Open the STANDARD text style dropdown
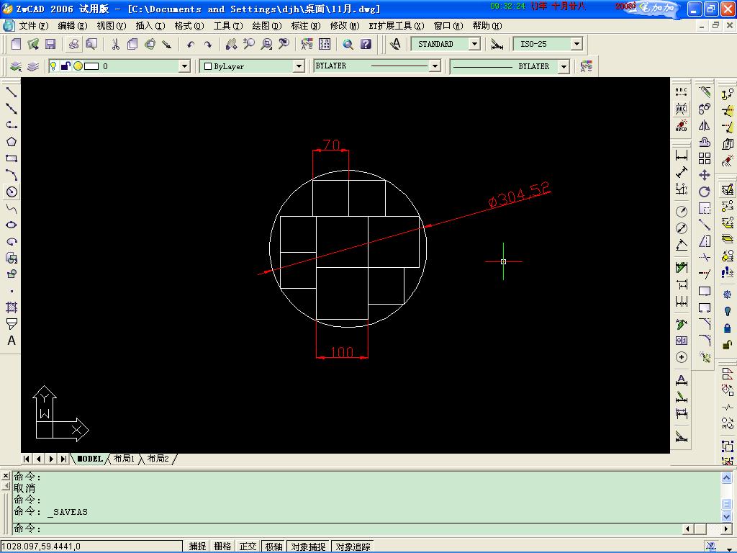This screenshot has height=553, width=737. [x=475, y=44]
